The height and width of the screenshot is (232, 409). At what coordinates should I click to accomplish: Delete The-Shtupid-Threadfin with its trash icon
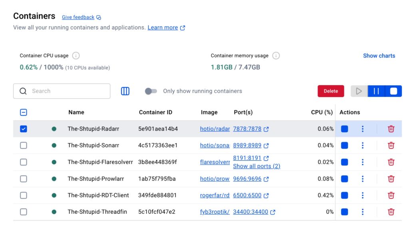pyautogui.click(x=391, y=212)
